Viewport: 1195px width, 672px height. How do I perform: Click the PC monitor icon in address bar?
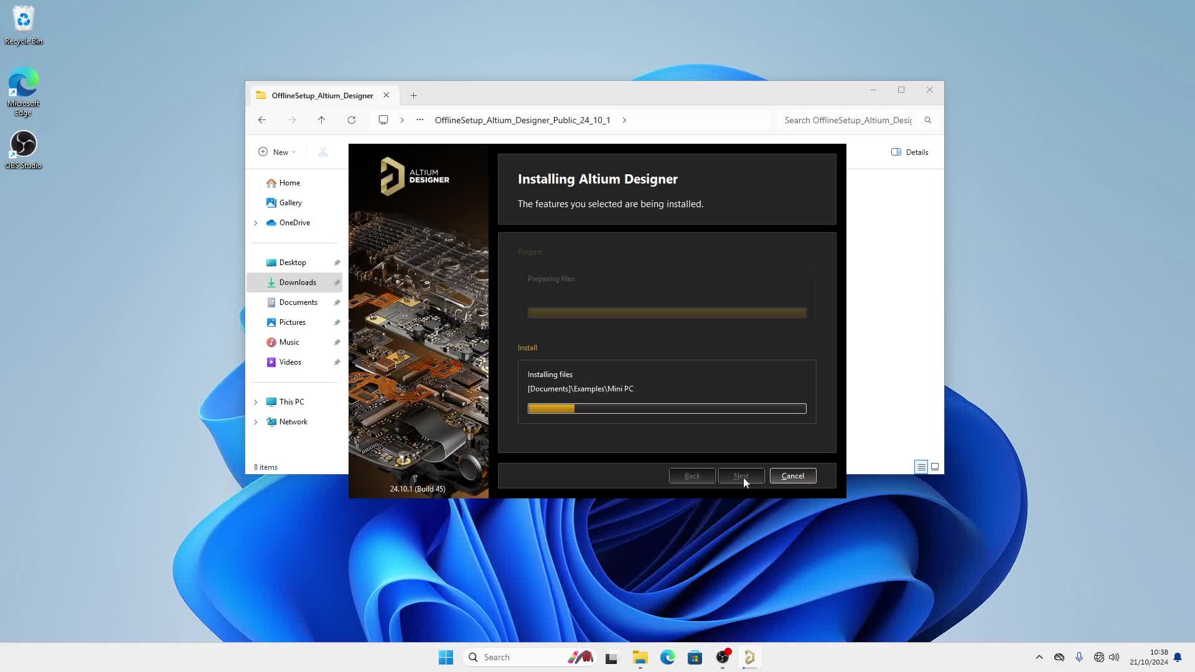point(383,120)
